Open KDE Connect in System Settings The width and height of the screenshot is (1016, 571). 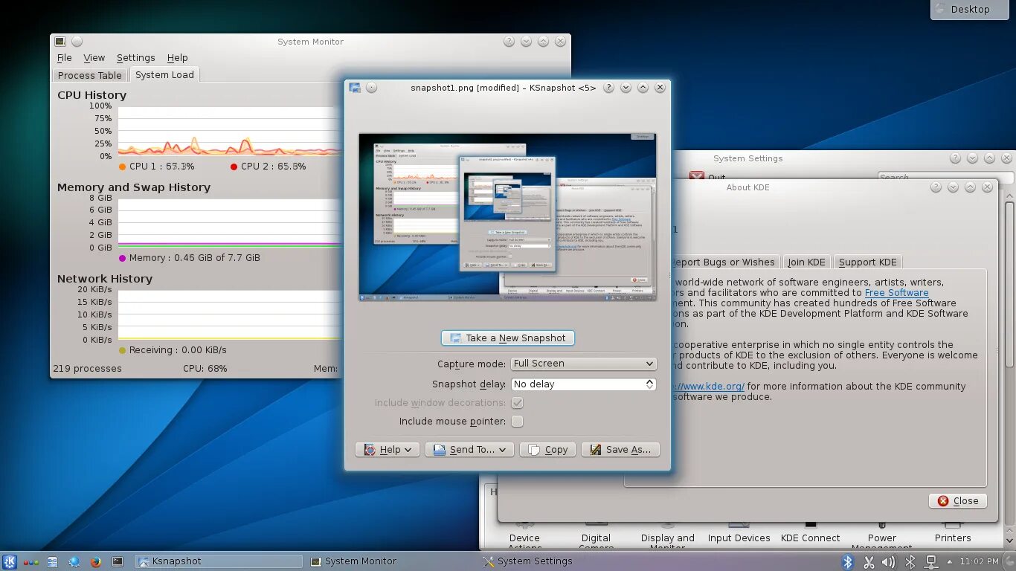(x=810, y=532)
